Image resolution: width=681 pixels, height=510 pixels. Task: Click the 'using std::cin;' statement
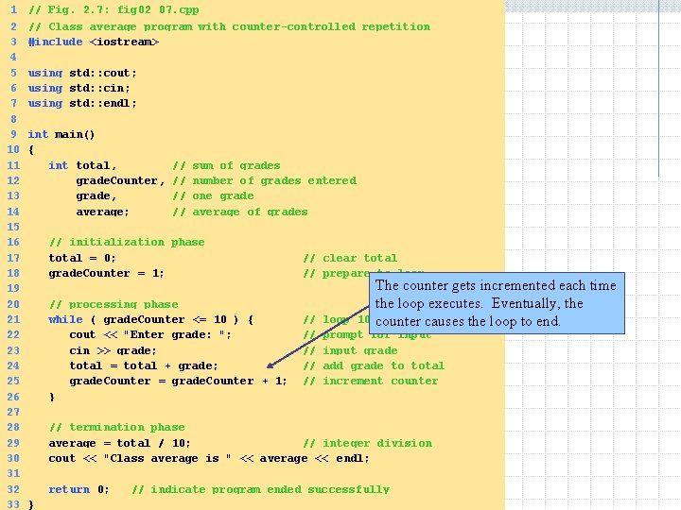click(x=79, y=88)
